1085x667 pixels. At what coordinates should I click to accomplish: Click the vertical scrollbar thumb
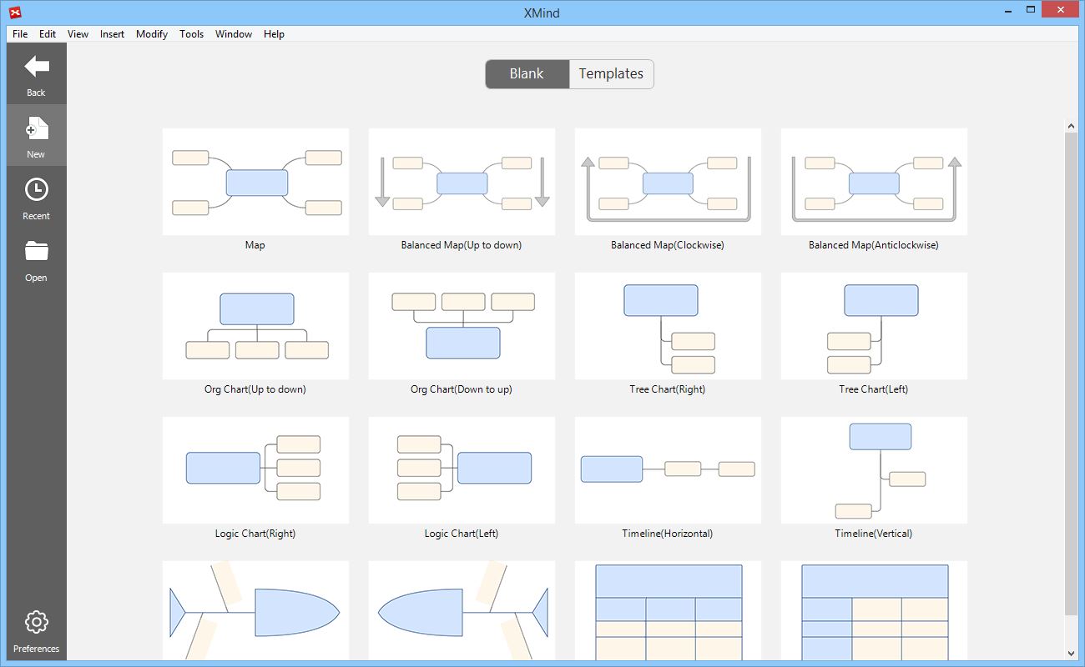coord(1072,374)
